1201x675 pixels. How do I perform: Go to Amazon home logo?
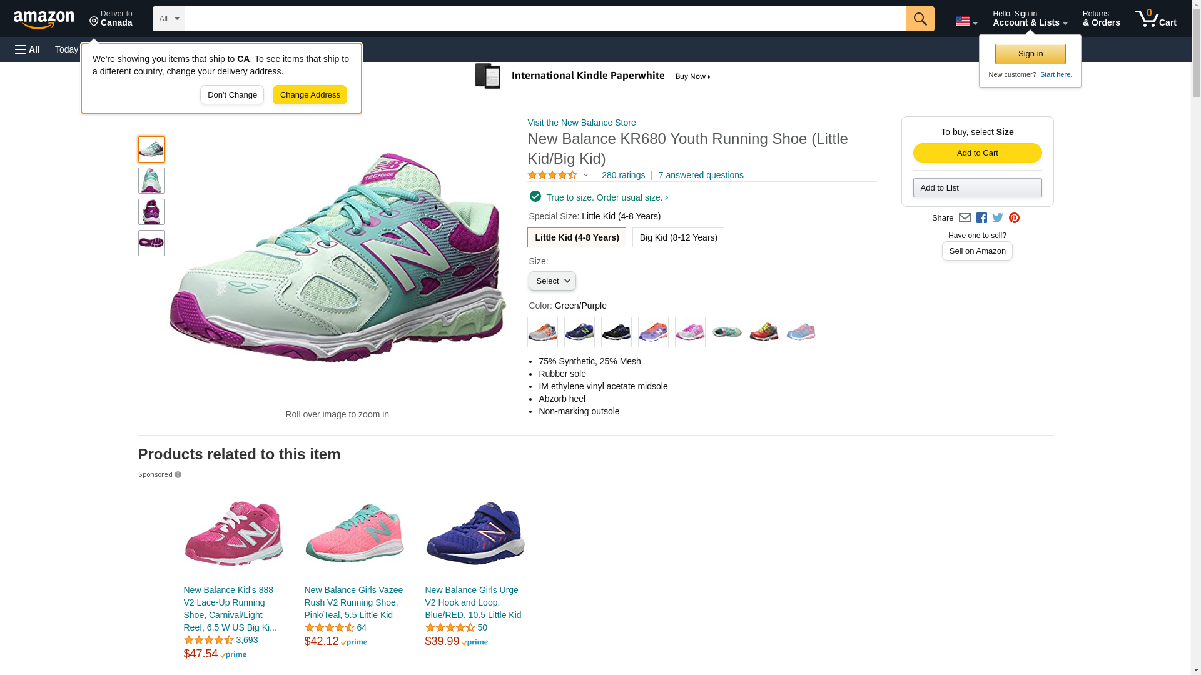point(44,19)
